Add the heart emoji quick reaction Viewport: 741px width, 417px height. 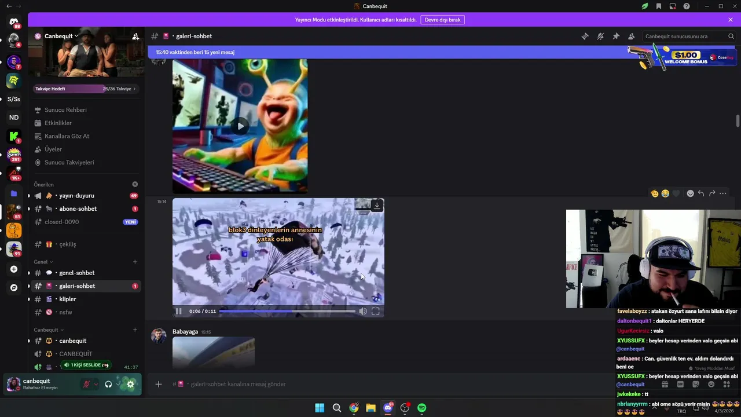676,193
